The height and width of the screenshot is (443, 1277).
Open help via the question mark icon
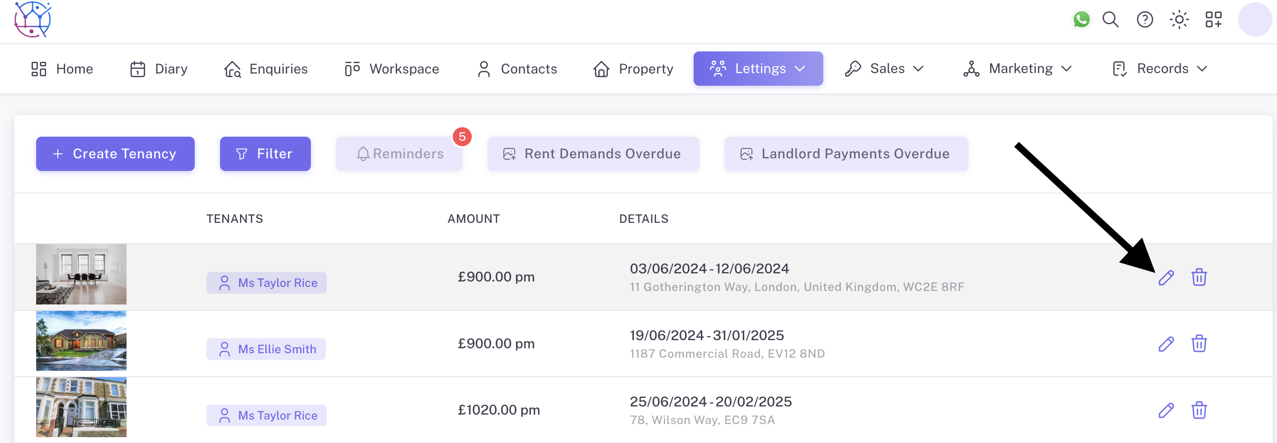point(1145,20)
